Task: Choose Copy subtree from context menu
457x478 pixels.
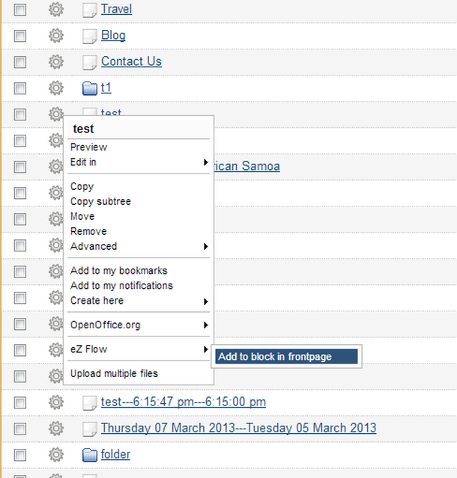Action: tap(100, 201)
